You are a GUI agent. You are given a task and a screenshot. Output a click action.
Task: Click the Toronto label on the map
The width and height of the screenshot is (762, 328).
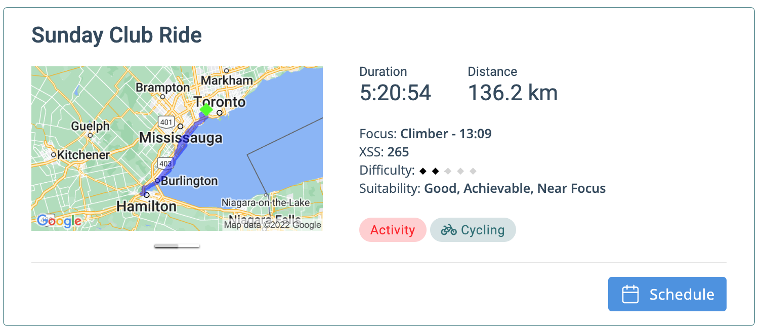pos(220,102)
